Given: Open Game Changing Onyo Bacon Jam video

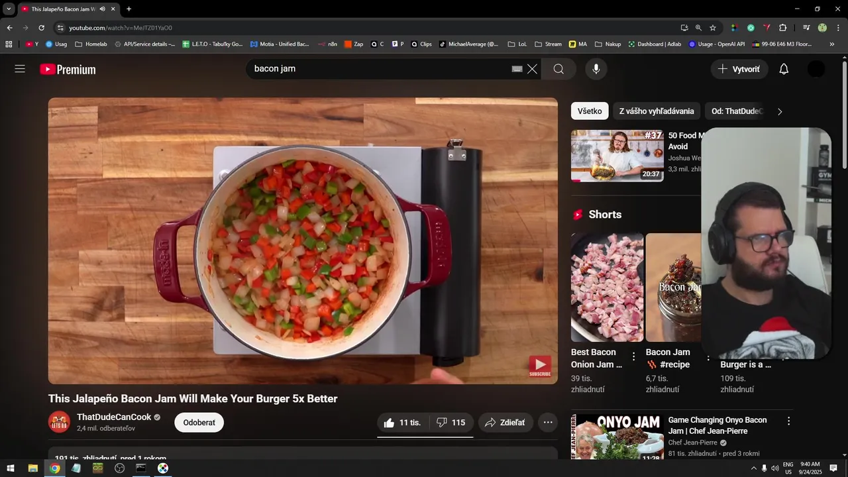Looking at the screenshot, I should click(x=717, y=425).
